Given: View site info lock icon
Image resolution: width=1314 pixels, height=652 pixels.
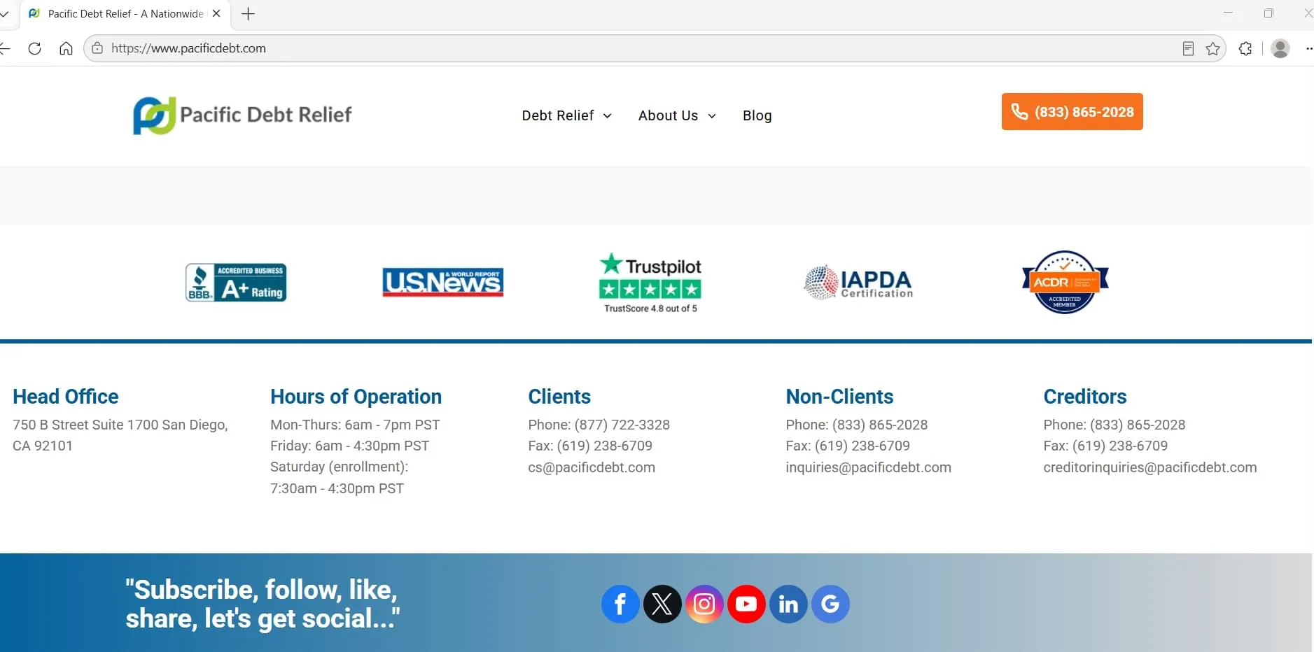Looking at the screenshot, I should coord(97,48).
